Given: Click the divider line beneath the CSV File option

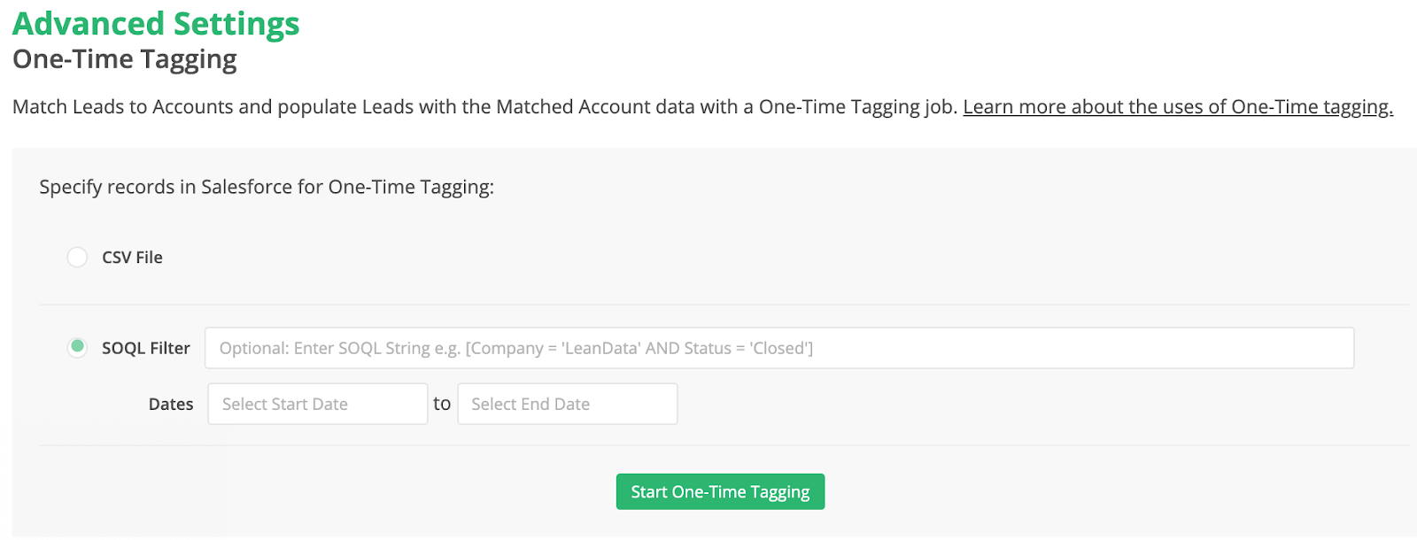Looking at the screenshot, I should click(x=724, y=305).
